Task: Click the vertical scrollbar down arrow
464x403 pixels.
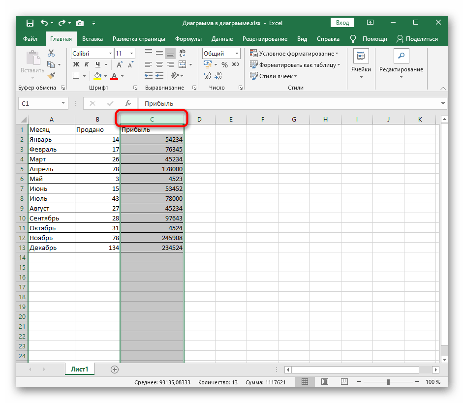Action: click(x=444, y=360)
